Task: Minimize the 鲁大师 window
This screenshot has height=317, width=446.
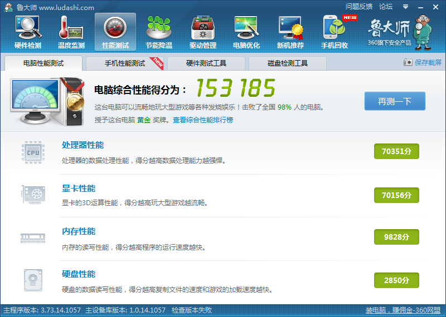Action: [x=421, y=7]
